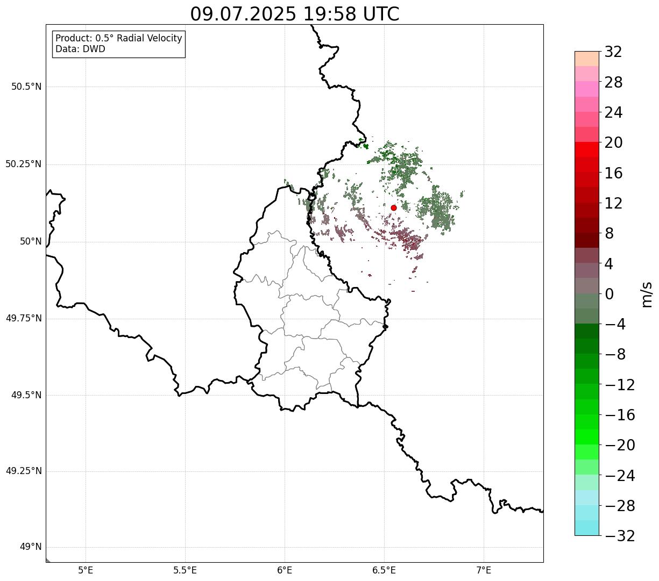Image resolution: width=659 pixels, height=581 pixels.
Task: Click the colorbar tick label 12
Action: tap(613, 203)
